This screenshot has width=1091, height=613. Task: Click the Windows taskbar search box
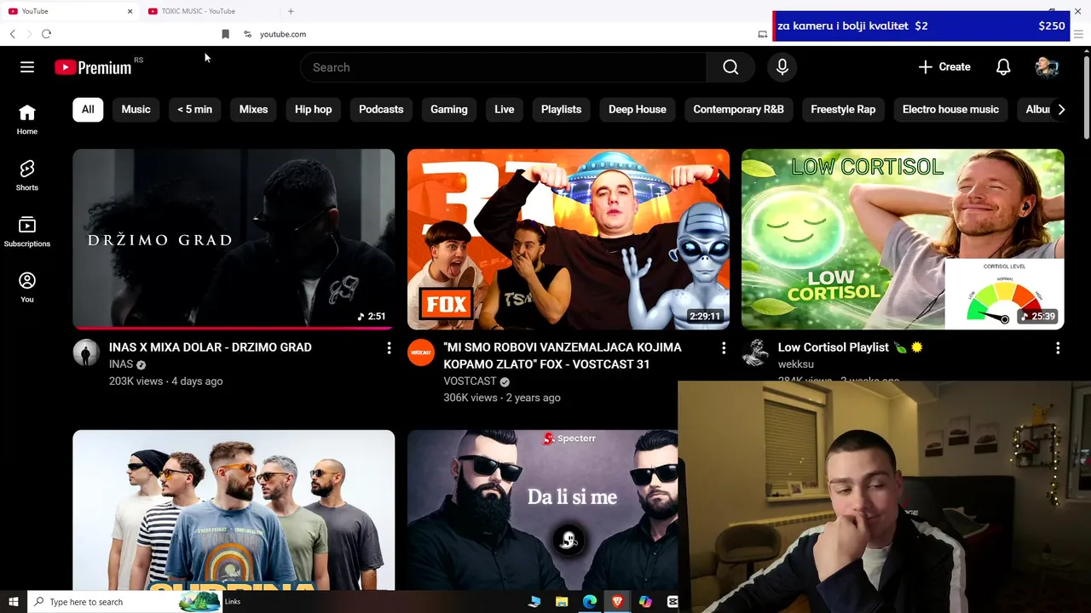(x=124, y=602)
